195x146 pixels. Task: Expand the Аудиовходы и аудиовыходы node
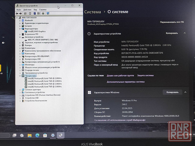(20, 23)
